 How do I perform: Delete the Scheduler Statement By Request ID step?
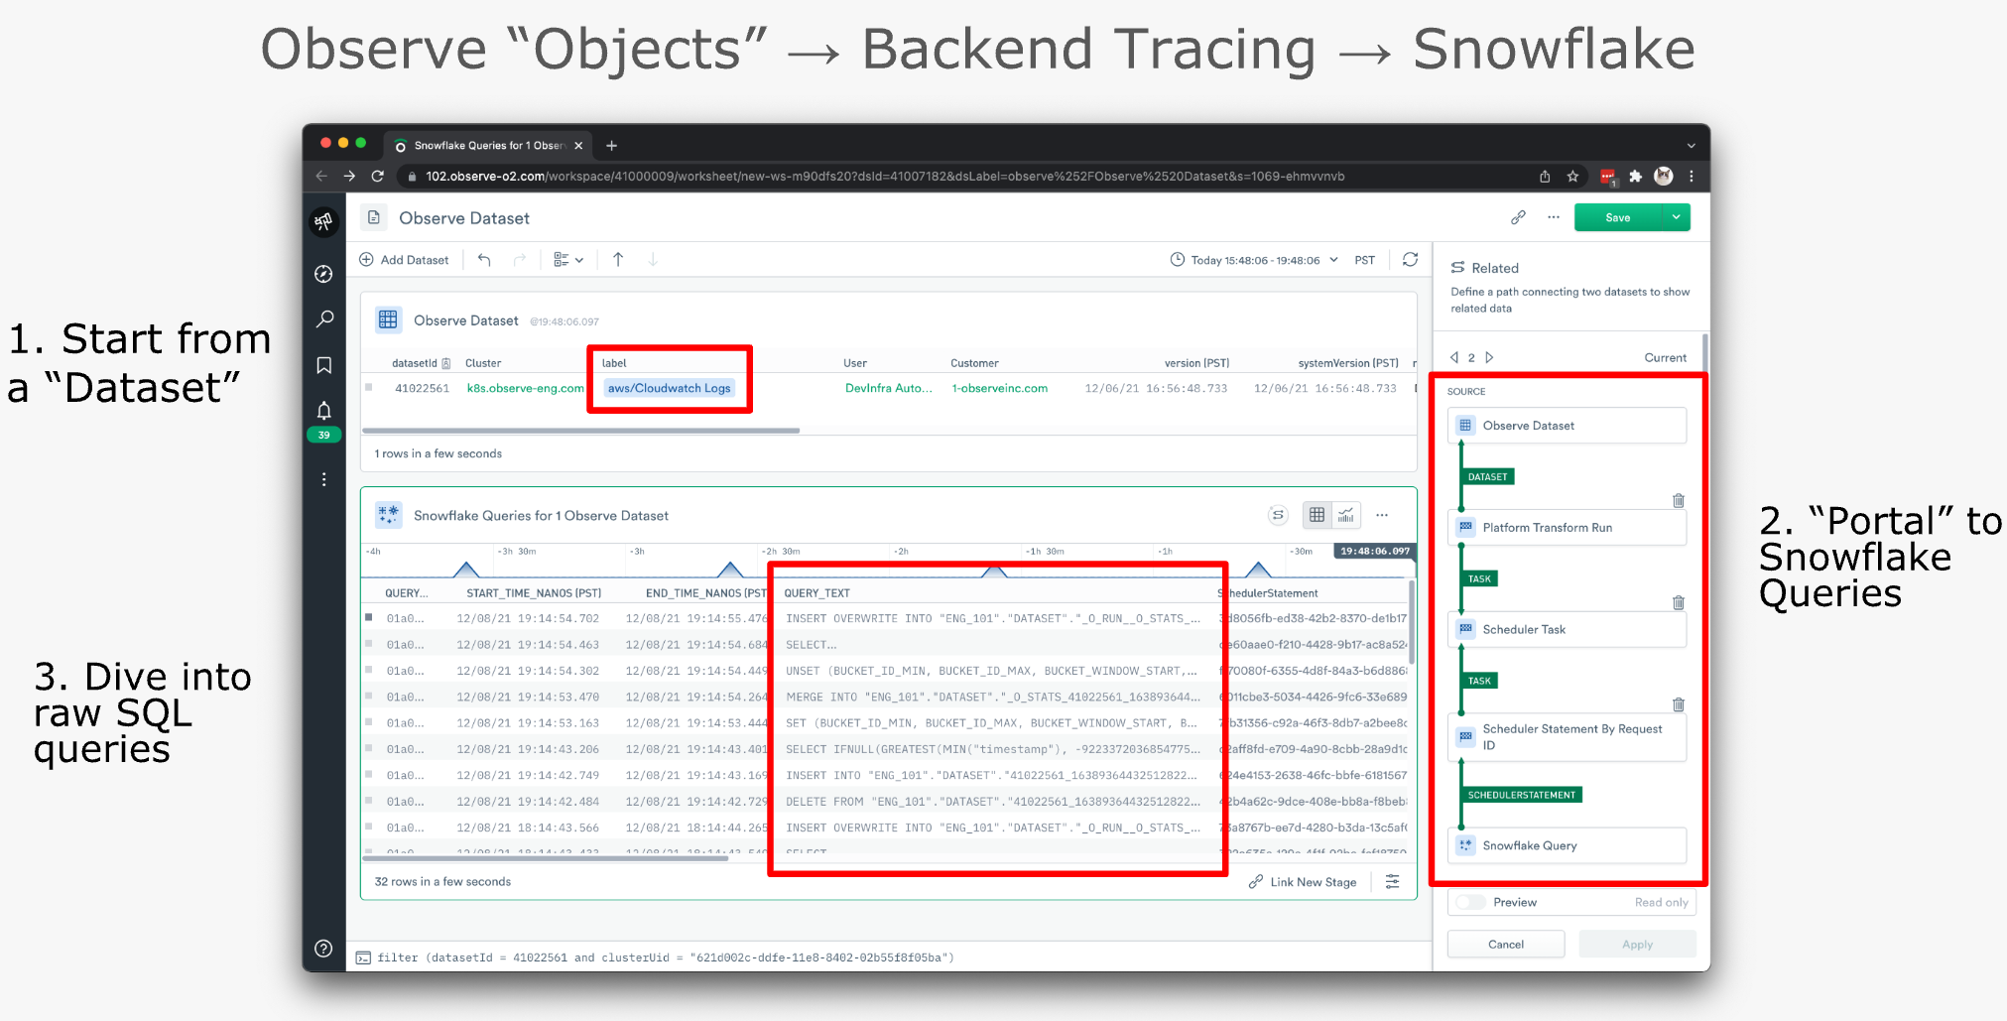click(1679, 705)
